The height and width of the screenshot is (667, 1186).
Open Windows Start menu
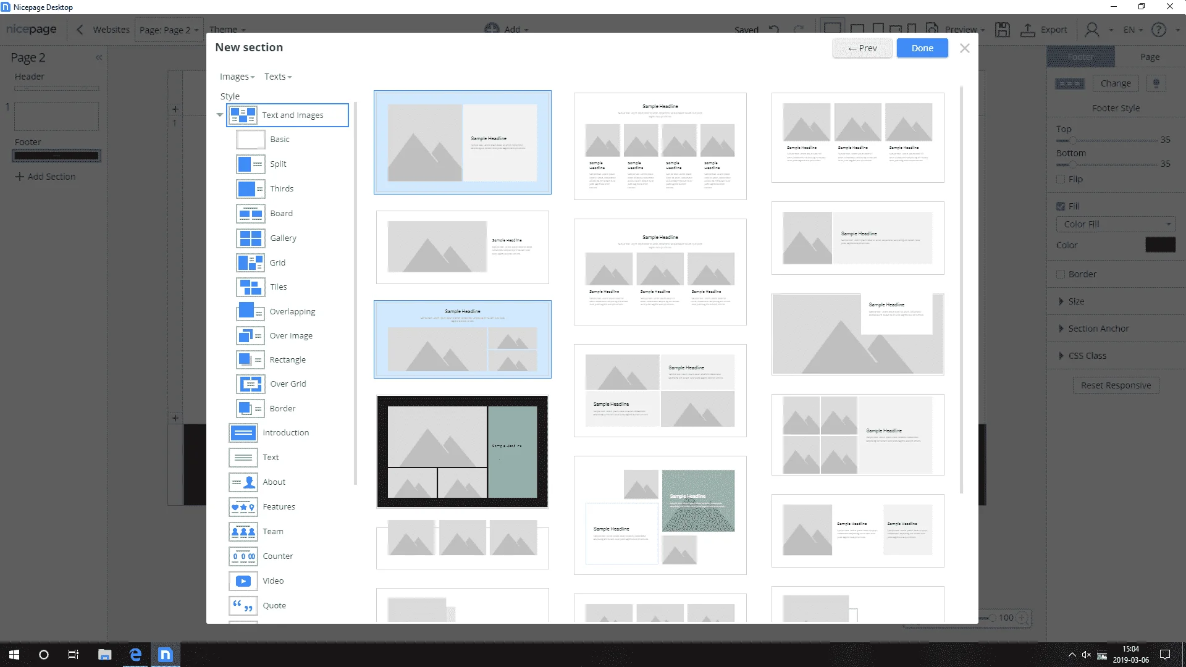14,655
